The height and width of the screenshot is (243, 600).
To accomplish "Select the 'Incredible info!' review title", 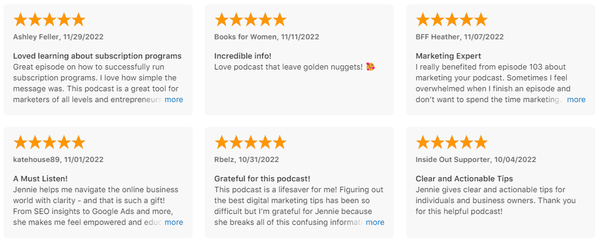I will click(x=243, y=56).
